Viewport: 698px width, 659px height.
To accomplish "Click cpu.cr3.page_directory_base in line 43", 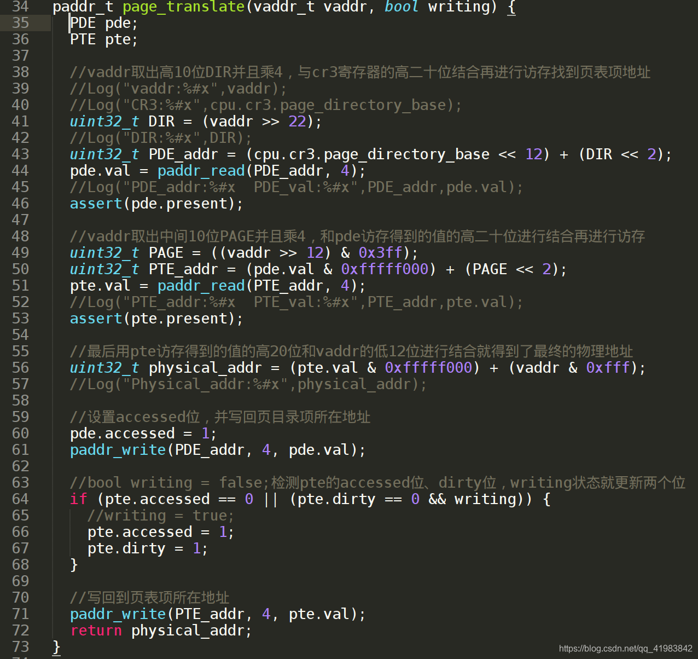I will point(371,154).
